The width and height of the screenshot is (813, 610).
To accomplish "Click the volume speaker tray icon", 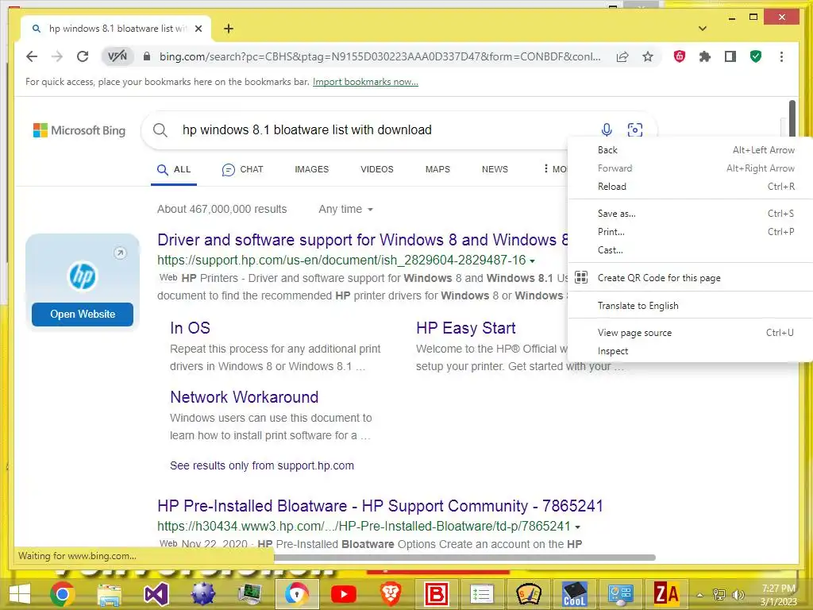I will click(x=738, y=594).
